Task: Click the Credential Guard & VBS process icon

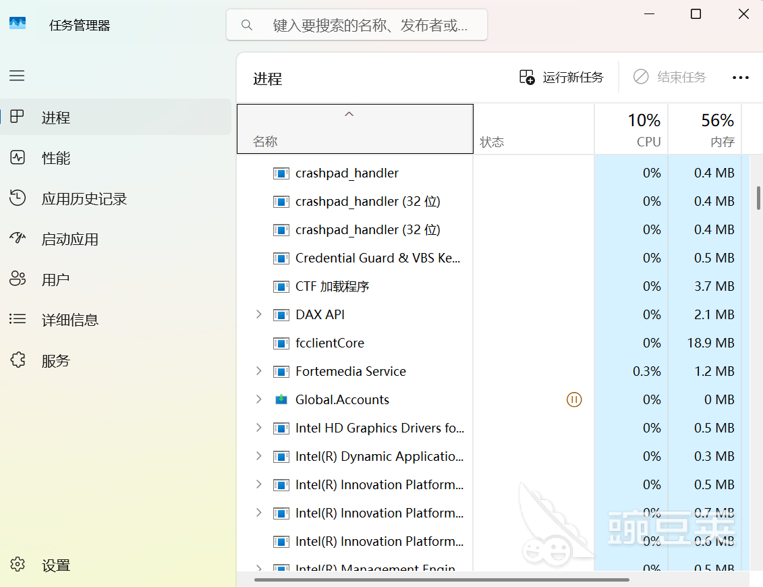Action: tap(281, 258)
